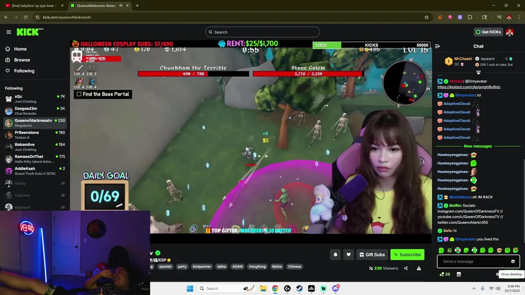Image resolution: width=525 pixels, height=295 pixels.
Task: Click the Chinese tag
Action: point(294,267)
